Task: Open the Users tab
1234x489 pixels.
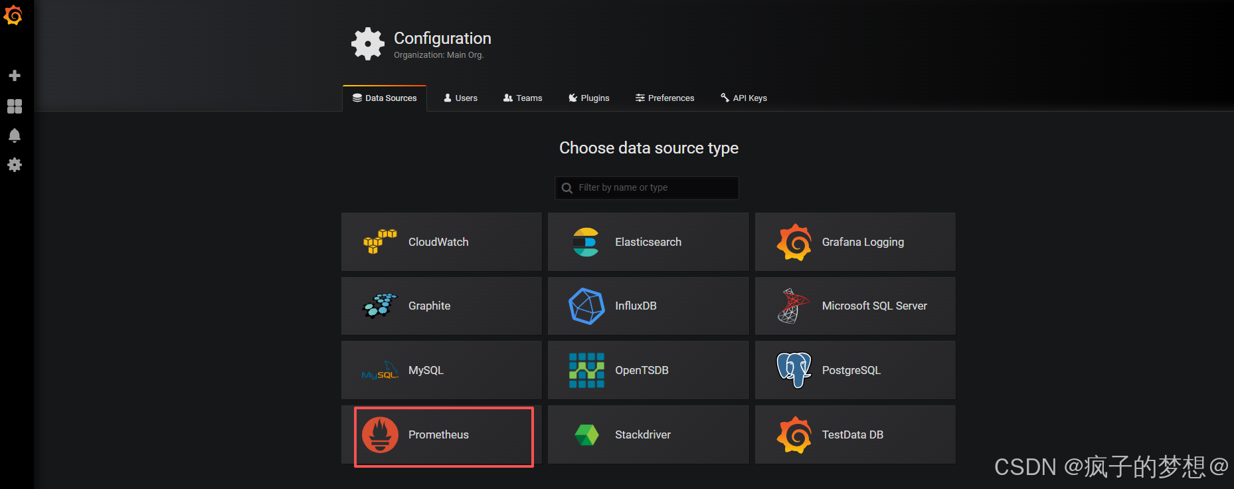Action: (460, 98)
